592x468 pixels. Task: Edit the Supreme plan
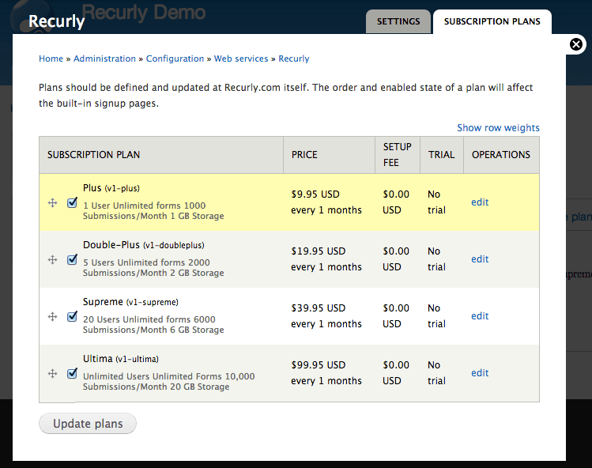480,315
